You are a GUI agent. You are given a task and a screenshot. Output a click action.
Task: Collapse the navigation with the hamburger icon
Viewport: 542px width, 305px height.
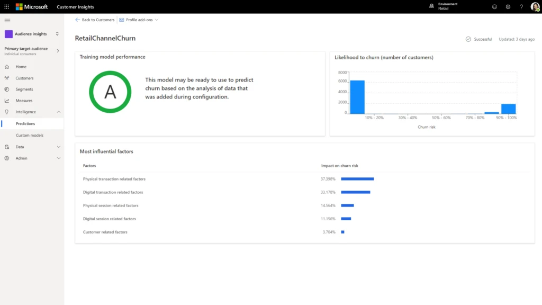point(7,20)
